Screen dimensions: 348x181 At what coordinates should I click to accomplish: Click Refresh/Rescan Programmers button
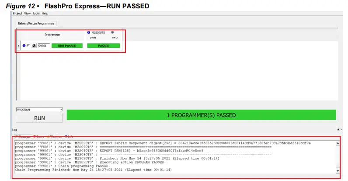[x=36, y=23]
